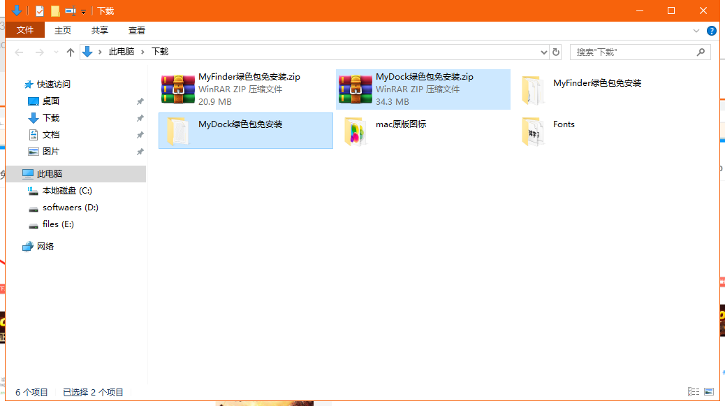Image resolution: width=725 pixels, height=406 pixels.
Task: Click the pin icon next to 桌面
Action: tap(140, 101)
